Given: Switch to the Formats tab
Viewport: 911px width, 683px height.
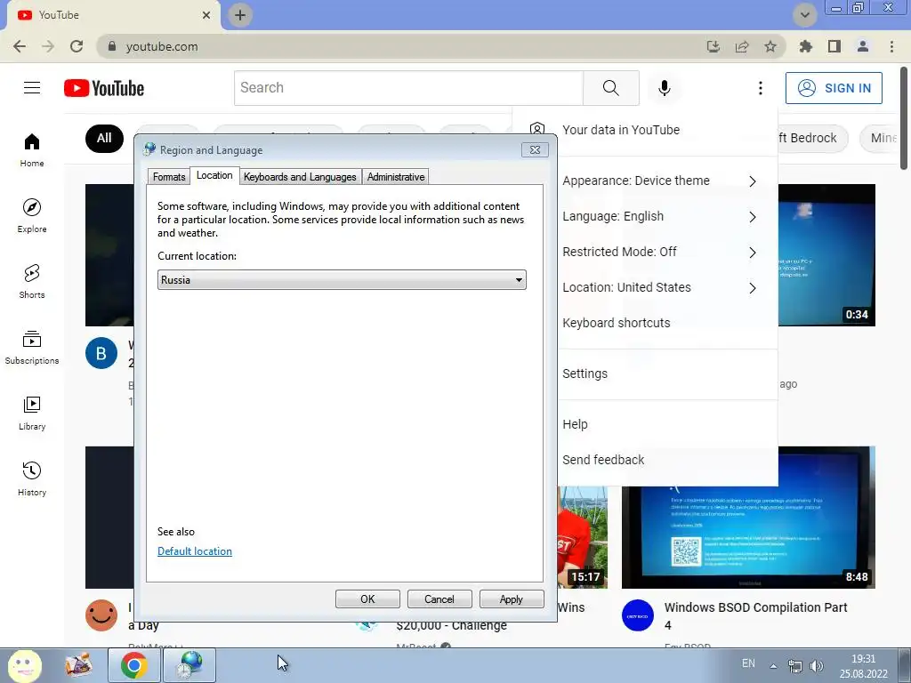Looking at the screenshot, I should [169, 177].
